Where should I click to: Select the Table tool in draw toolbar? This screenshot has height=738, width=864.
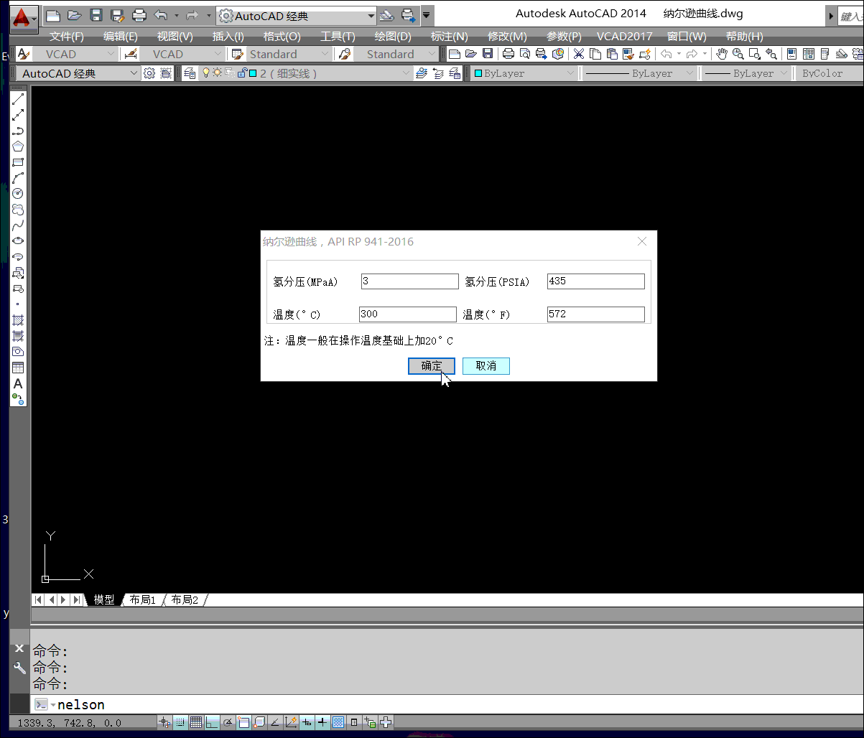click(18, 367)
